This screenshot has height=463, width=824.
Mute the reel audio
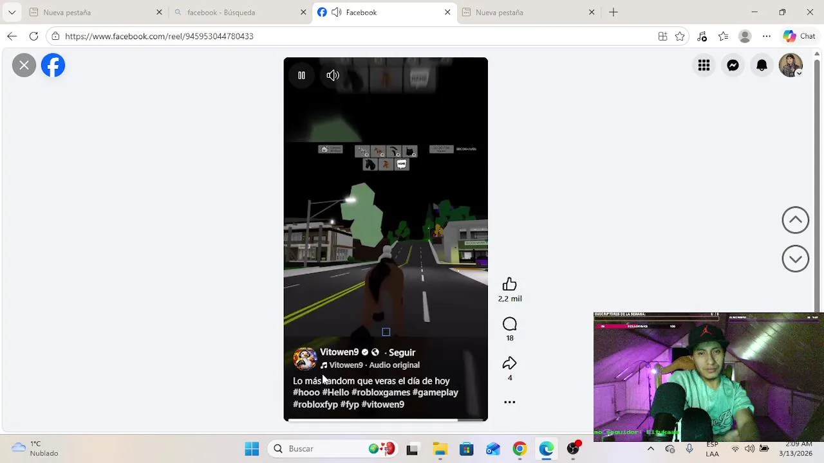333,75
